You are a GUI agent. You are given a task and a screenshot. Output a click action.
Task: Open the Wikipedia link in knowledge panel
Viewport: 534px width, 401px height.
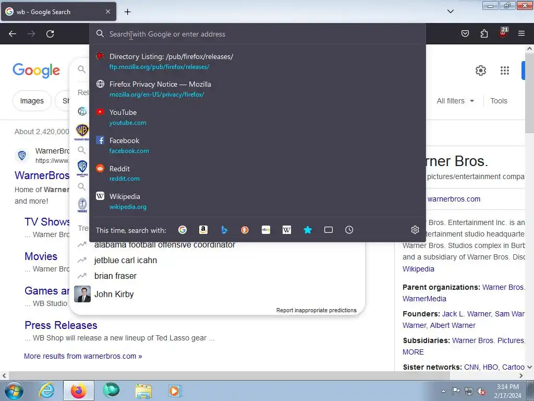pyautogui.click(x=418, y=269)
